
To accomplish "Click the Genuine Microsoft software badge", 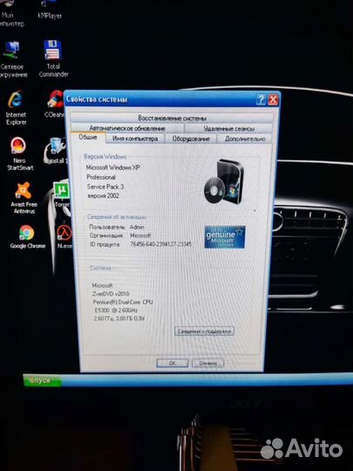I will point(225,237).
